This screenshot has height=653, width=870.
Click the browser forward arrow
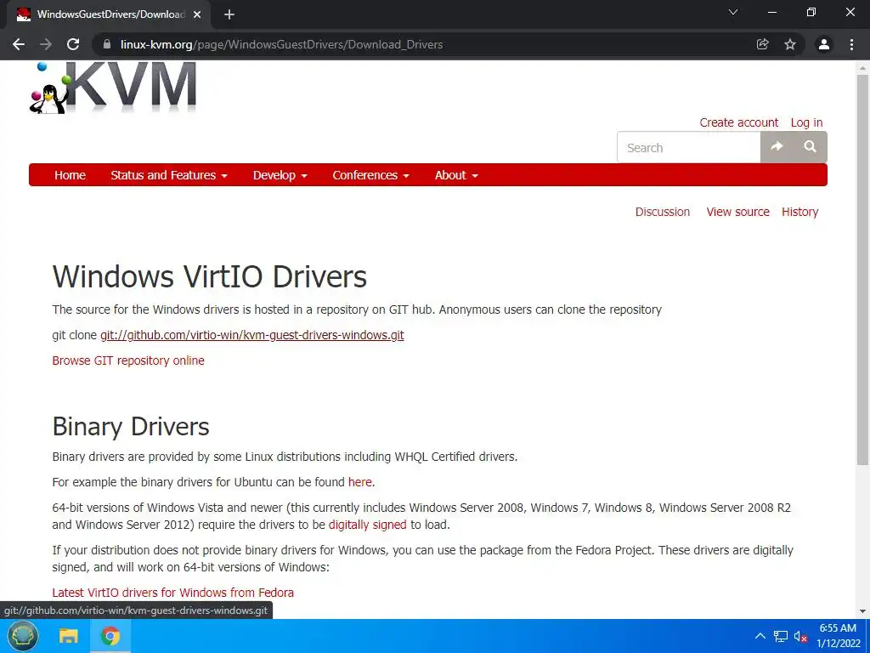[46, 44]
